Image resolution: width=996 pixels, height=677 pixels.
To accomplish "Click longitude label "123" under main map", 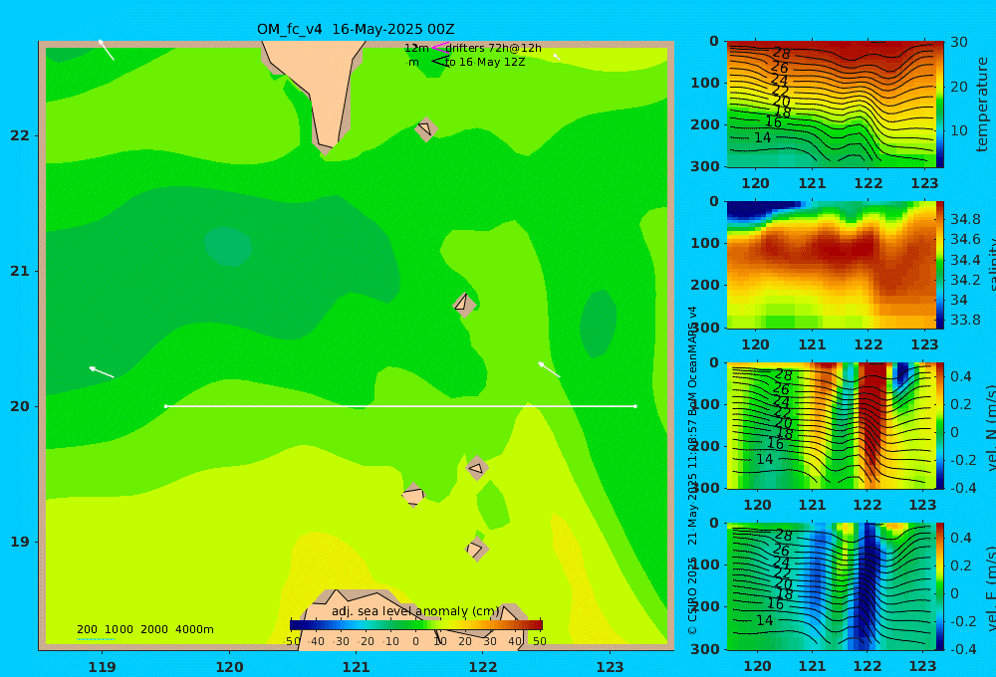I will coord(610,667).
